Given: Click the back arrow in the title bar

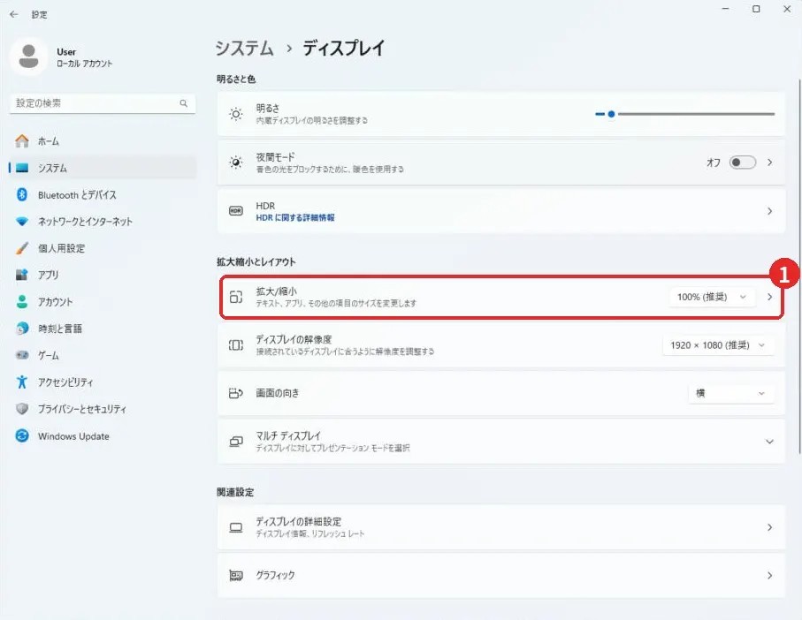Looking at the screenshot, I should pyautogui.click(x=14, y=14).
